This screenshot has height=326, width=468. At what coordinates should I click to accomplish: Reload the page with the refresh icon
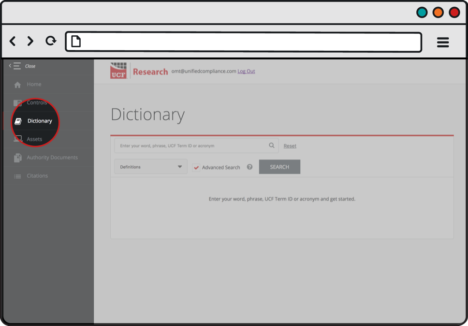(50, 41)
